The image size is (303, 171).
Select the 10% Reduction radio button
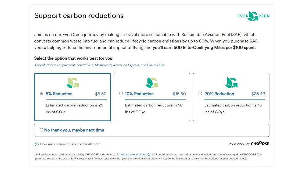(121, 94)
